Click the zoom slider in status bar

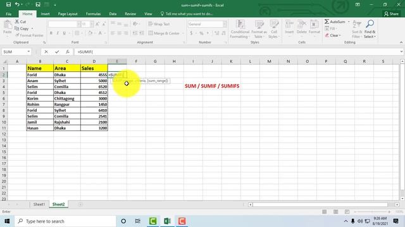point(372,212)
